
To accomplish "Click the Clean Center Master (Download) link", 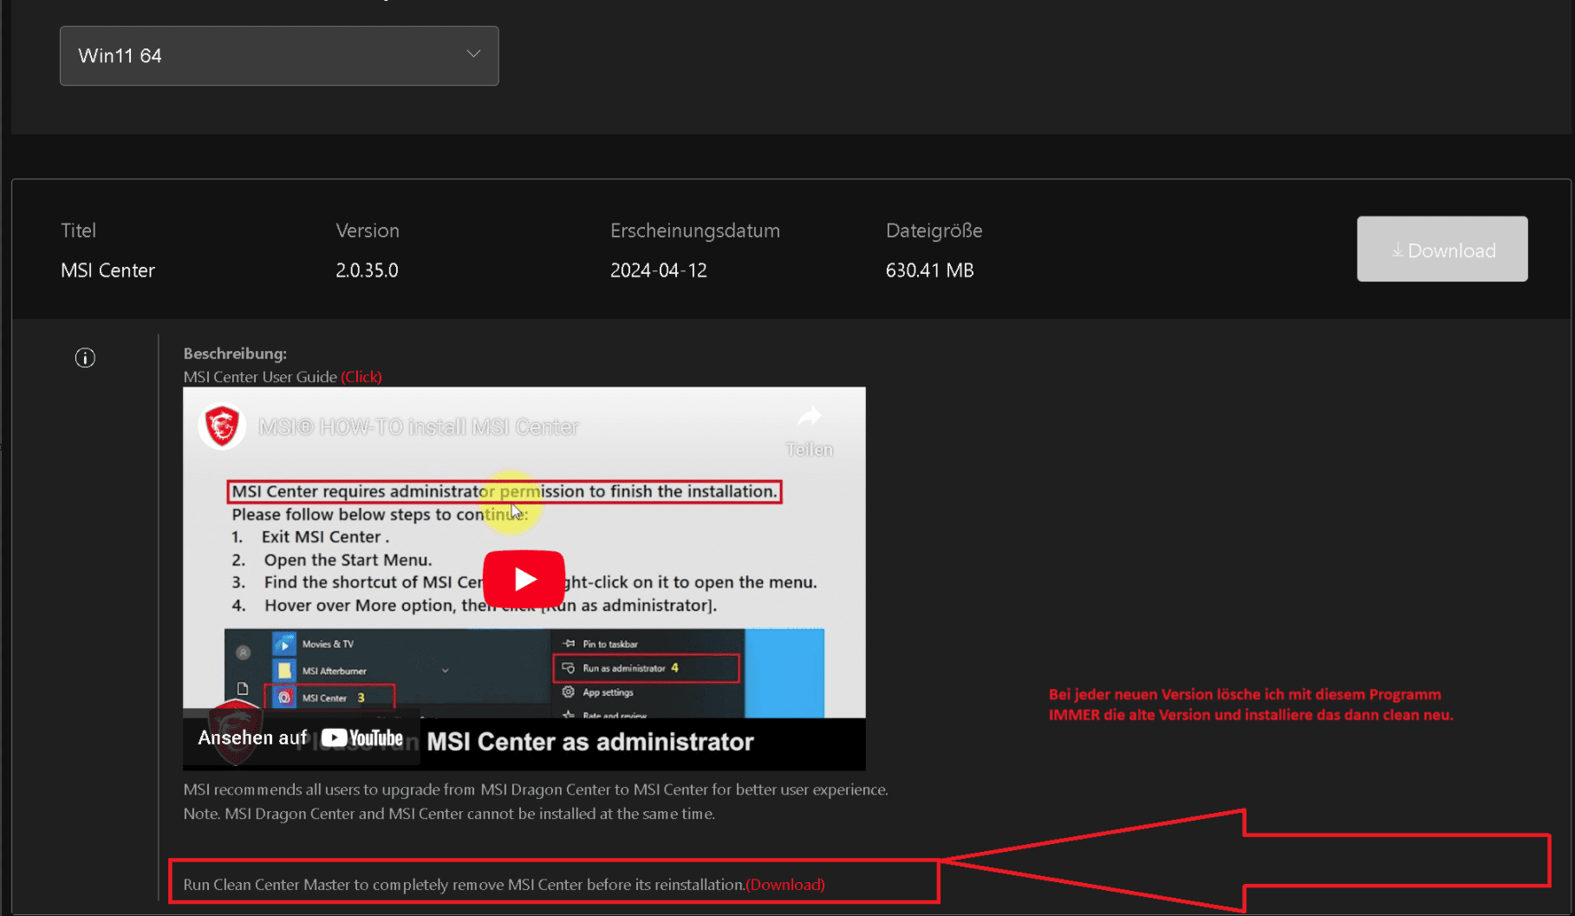I will (785, 885).
